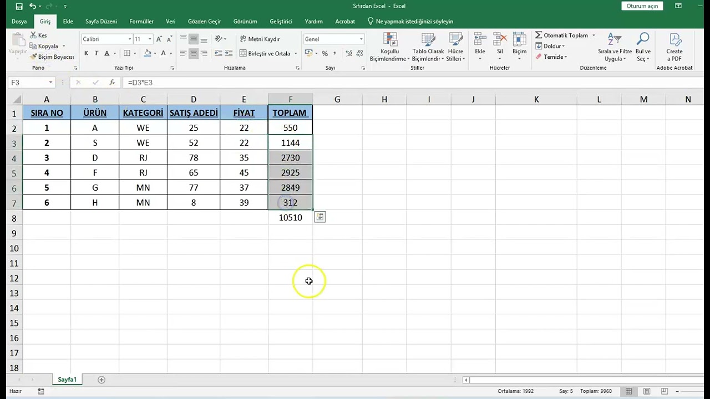Toggle Metni Kaydır wrap text
Viewport: 710px width, 399px height.
point(260,39)
